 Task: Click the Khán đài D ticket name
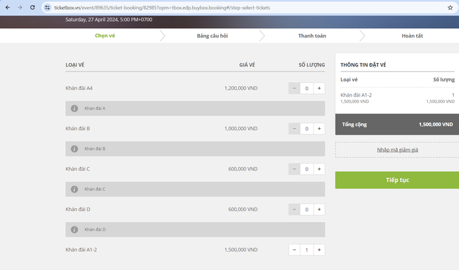click(x=78, y=209)
